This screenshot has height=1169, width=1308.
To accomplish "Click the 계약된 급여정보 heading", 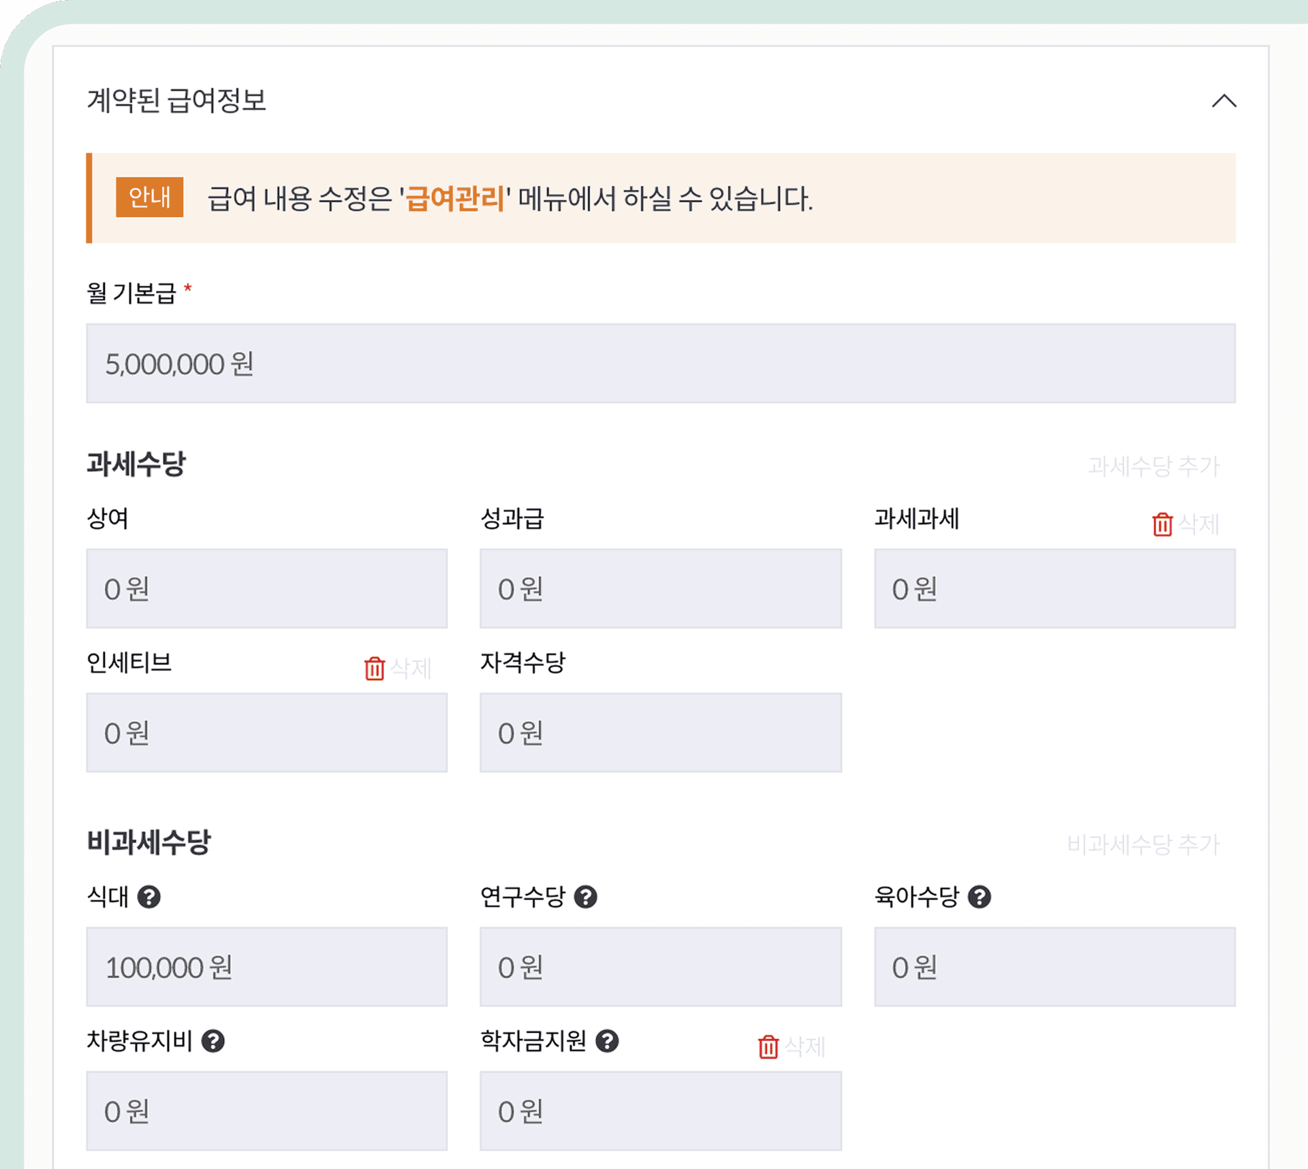I will [176, 100].
